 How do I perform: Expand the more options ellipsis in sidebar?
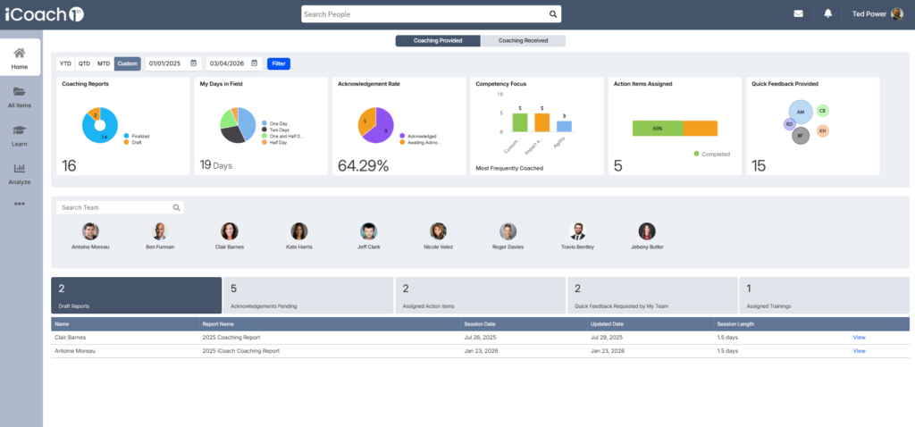point(20,204)
